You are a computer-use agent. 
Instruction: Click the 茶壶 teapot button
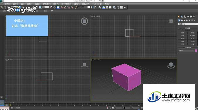(x=182, y=44)
